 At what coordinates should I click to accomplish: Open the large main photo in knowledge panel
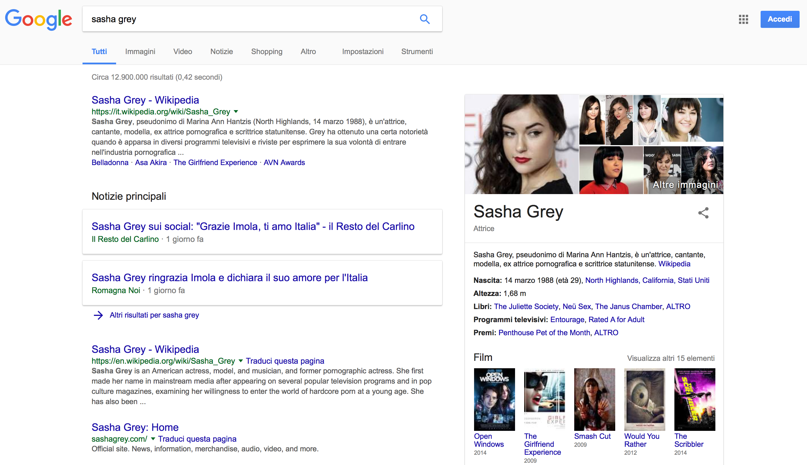(x=522, y=144)
